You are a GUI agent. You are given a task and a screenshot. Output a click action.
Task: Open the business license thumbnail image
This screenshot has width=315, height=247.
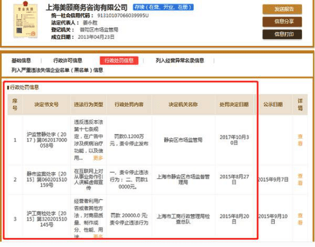[26, 20]
